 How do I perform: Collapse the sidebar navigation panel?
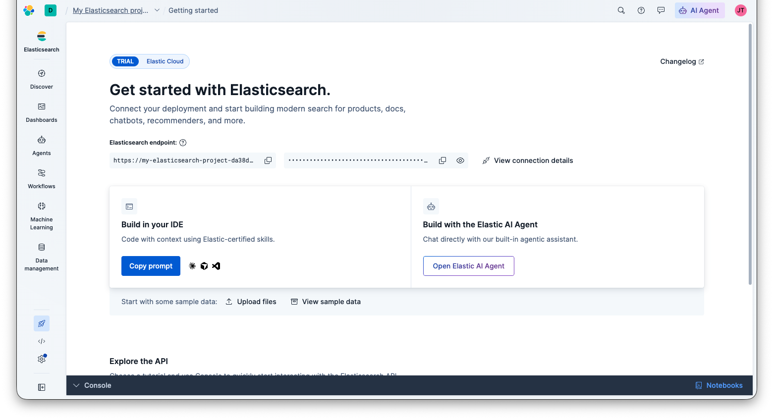click(42, 387)
